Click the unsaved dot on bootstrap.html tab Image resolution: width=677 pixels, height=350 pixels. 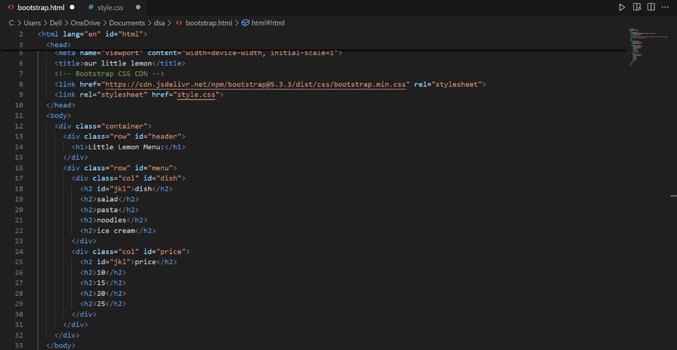[x=72, y=8]
